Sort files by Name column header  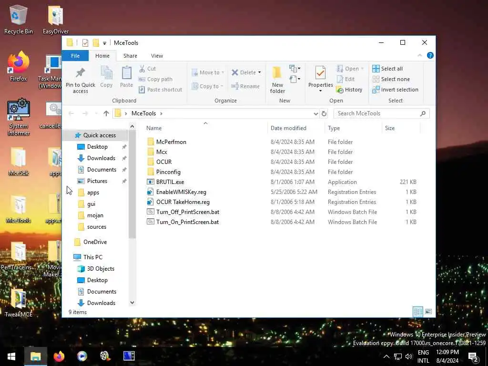click(205, 128)
